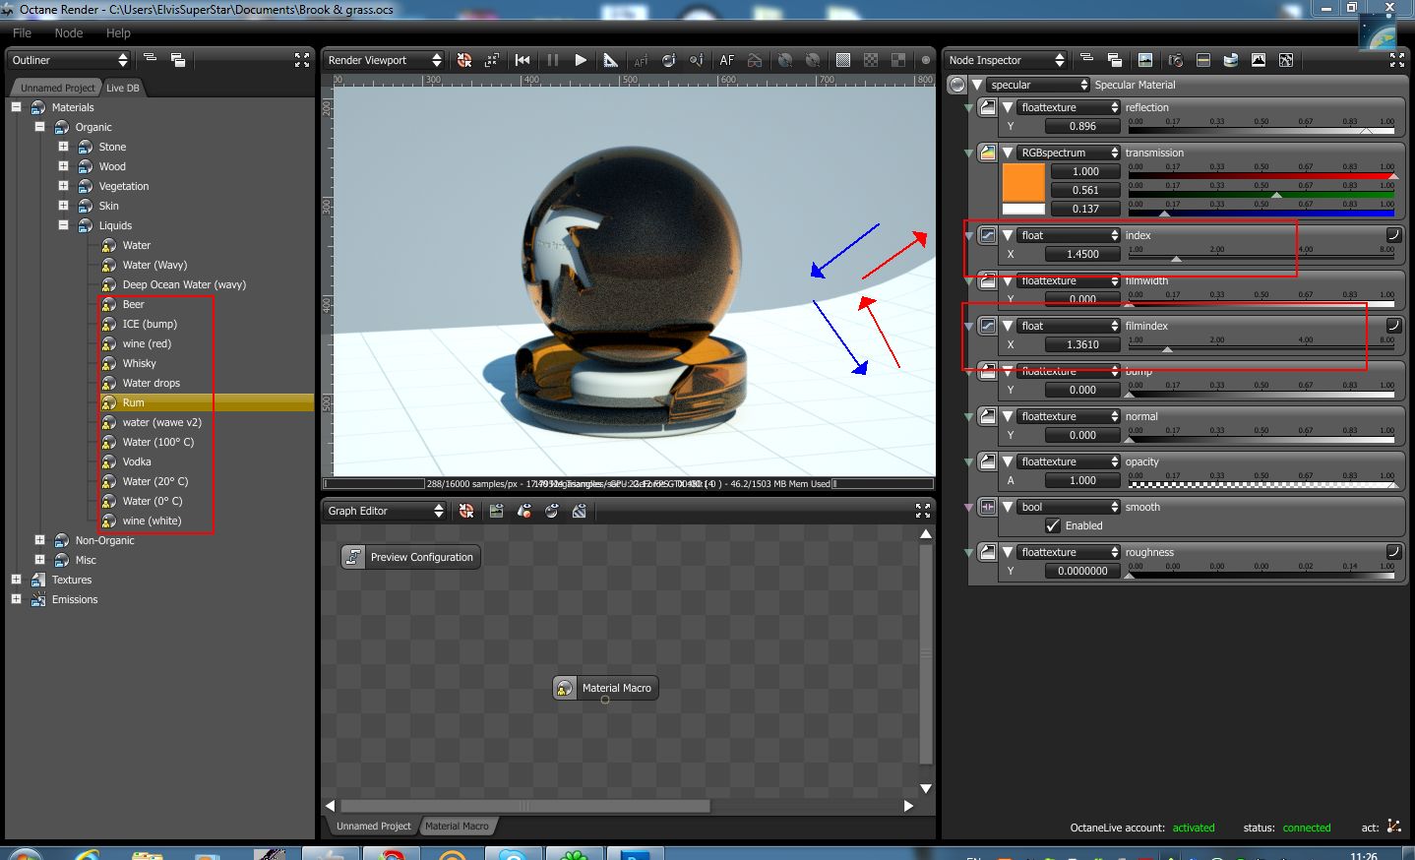Select the wine (red) material
Image resolution: width=1415 pixels, height=860 pixels.
pyautogui.click(x=147, y=343)
